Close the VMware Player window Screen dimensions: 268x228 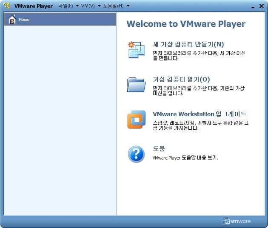pyautogui.click(x=261, y=6)
